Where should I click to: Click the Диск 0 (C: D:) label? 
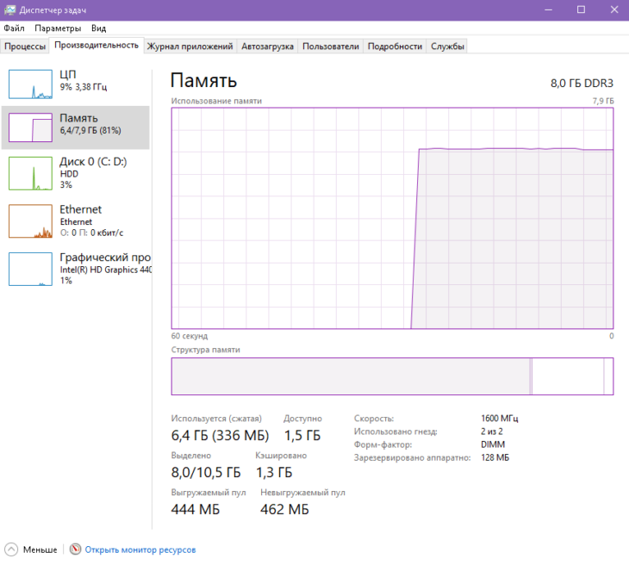tap(93, 162)
